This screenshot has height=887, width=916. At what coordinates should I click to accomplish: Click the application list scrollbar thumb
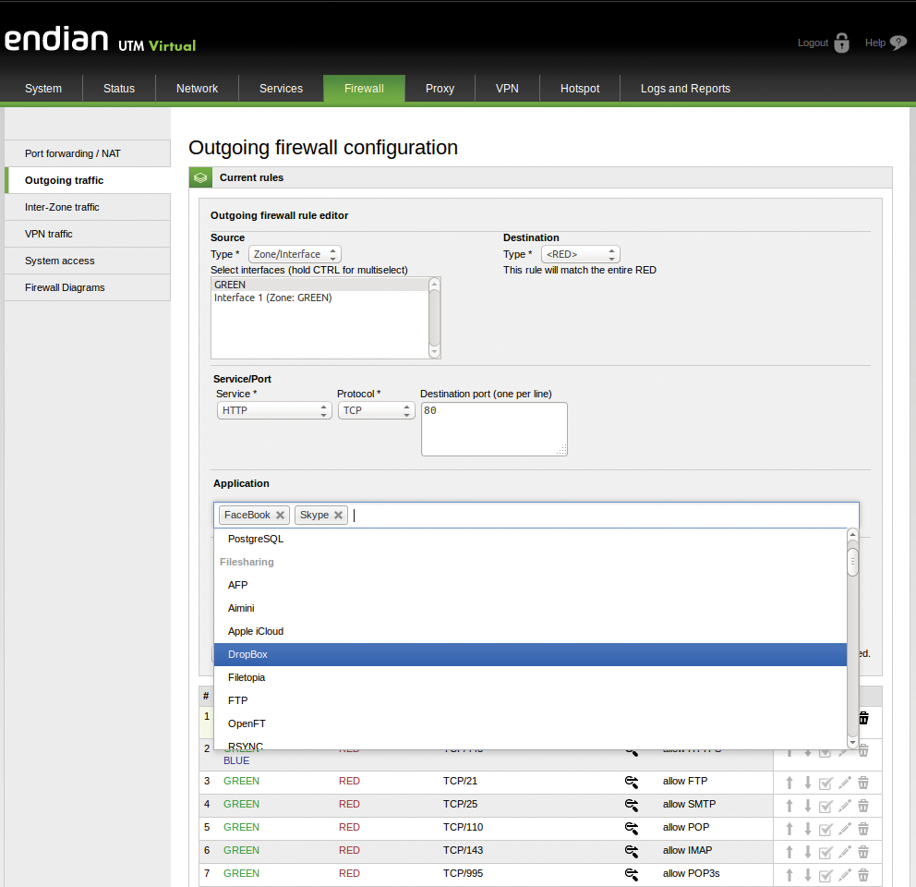853,563
